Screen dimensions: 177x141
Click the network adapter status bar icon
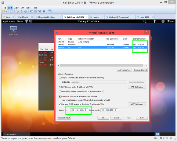[x=161, y=138]
